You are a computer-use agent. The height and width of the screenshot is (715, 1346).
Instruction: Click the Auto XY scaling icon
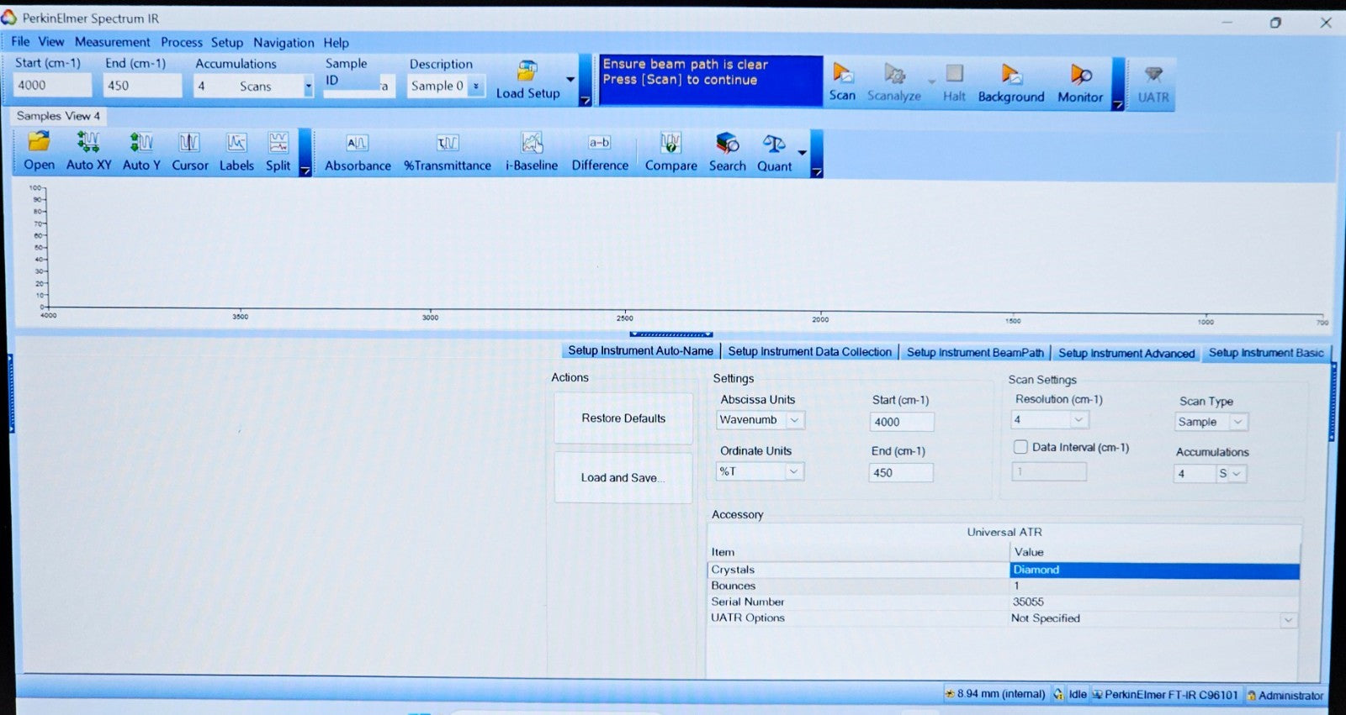88,141
